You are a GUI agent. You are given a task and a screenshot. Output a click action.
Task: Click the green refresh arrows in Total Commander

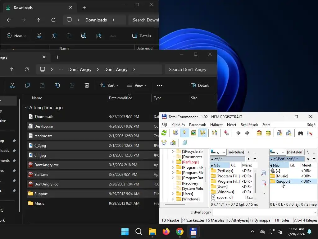(164, 133)
